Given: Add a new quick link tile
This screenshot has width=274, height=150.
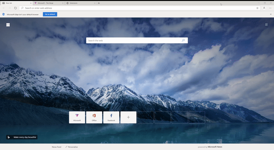Looking at the screenshot, I should [x=128, y=117].
